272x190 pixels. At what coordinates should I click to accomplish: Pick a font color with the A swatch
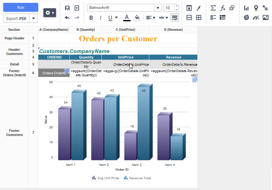tap(127, 18)
